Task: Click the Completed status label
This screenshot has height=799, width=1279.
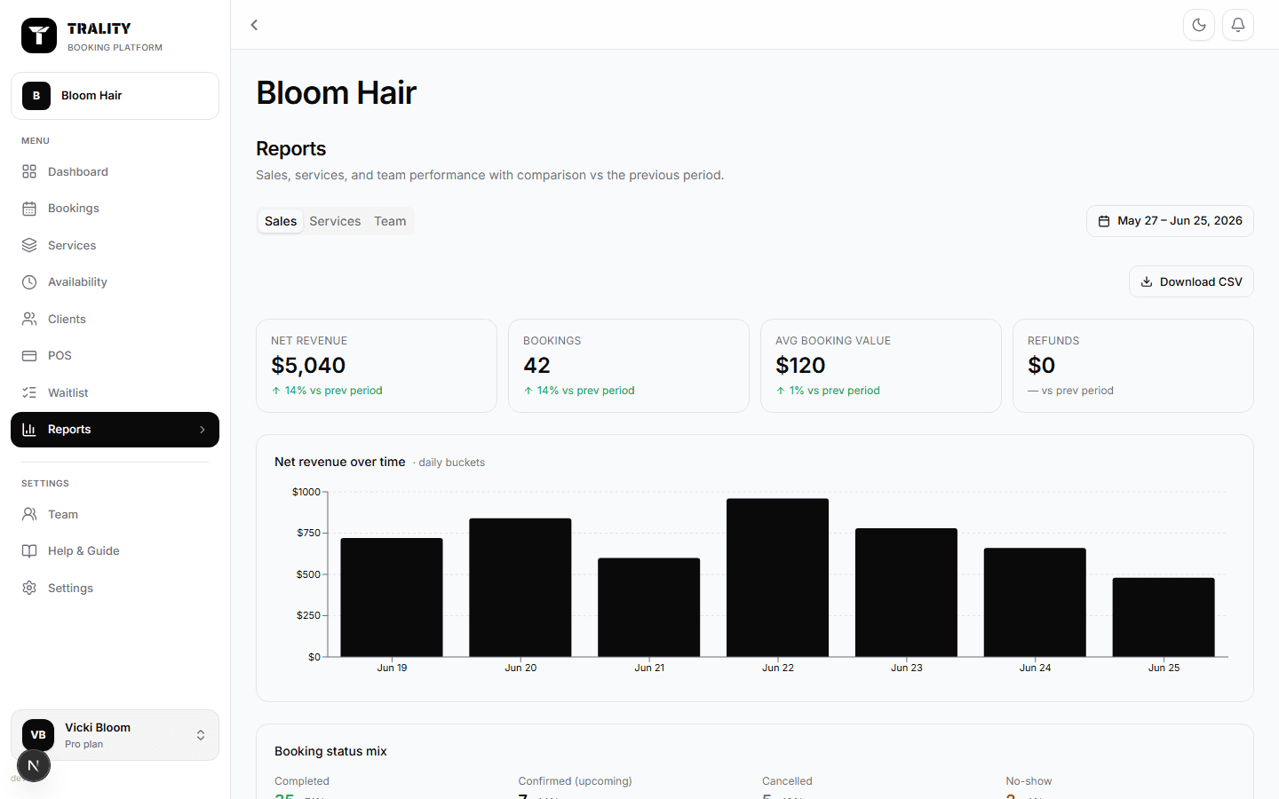Action: 302,781
